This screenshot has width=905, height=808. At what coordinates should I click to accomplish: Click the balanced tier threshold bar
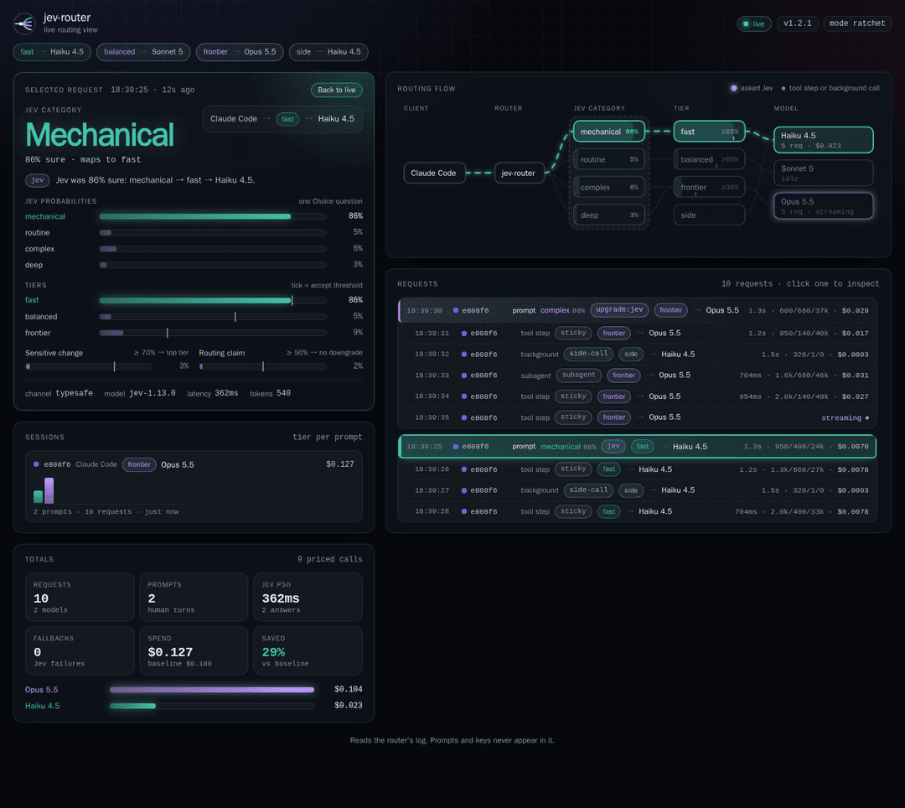click(212, 316)
